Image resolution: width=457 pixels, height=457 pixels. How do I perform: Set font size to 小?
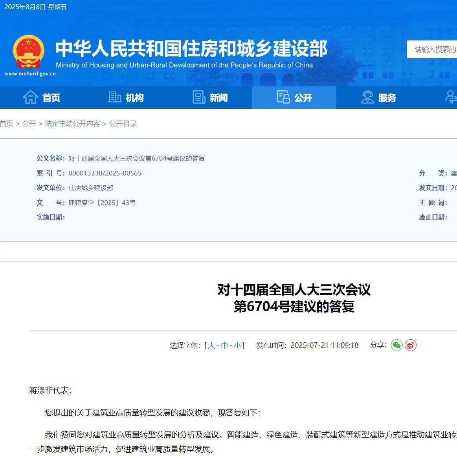(x=237, y=345)
